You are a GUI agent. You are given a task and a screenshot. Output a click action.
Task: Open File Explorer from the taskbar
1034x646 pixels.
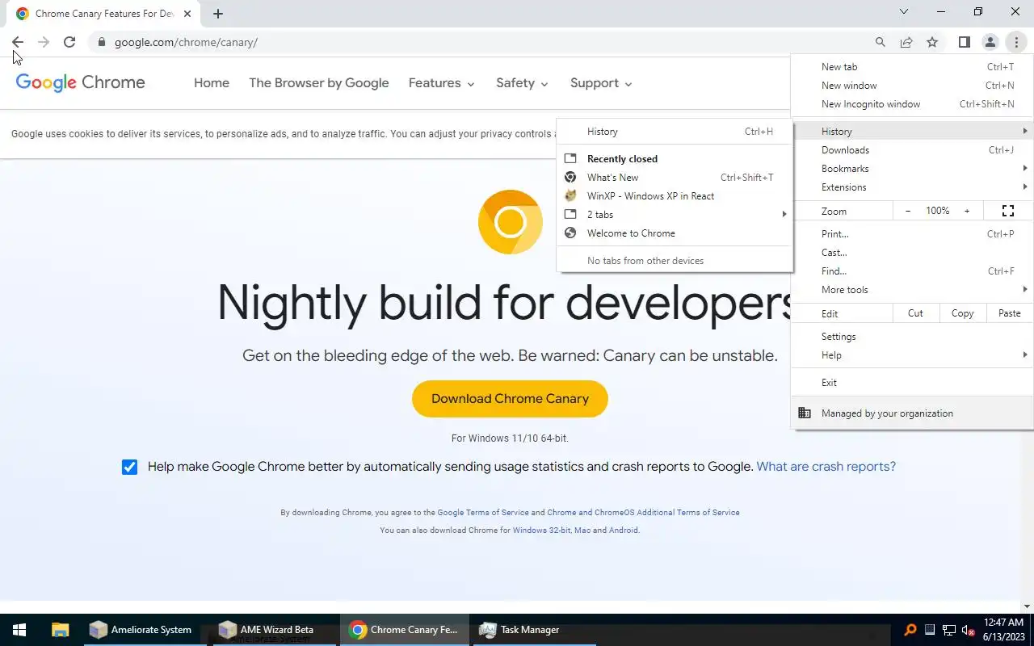click(x=60, y=630)
